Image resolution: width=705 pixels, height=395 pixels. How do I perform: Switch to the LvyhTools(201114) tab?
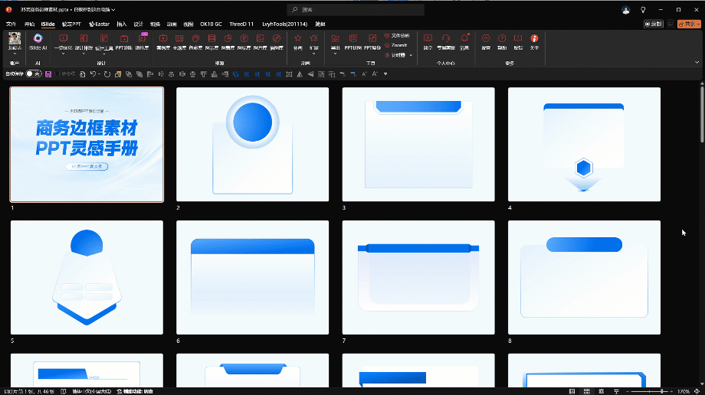point(284,24)
